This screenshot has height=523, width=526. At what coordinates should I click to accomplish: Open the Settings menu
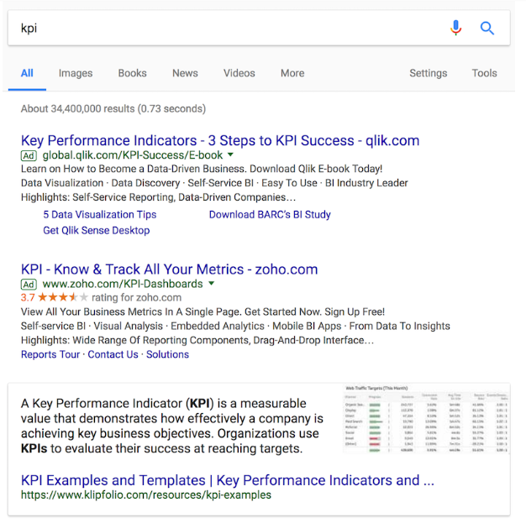[428, 73]
